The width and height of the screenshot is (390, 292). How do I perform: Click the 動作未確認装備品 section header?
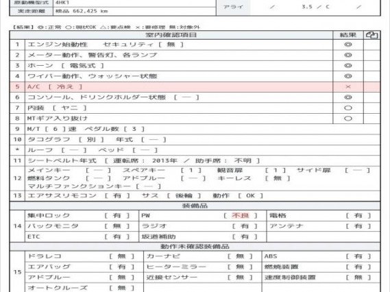click(x=195, y=247)
